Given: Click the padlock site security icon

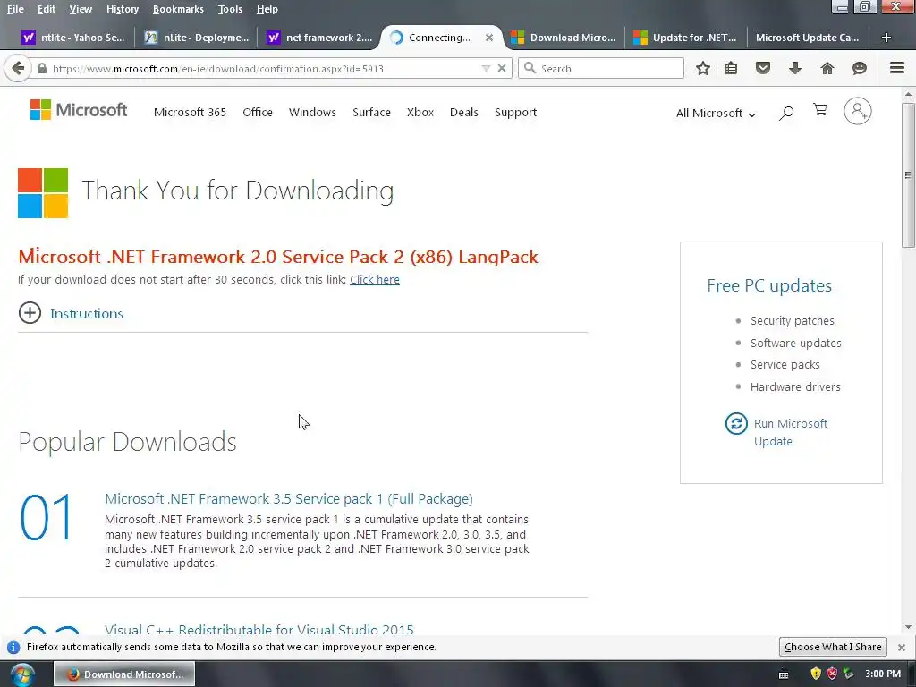Looking at the screenshot, I should coord(41,68).
